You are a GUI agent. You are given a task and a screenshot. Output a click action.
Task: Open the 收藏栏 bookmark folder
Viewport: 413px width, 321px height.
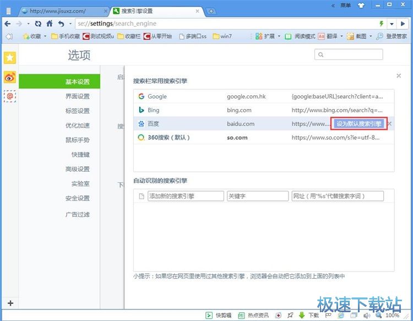coord(129,36)
